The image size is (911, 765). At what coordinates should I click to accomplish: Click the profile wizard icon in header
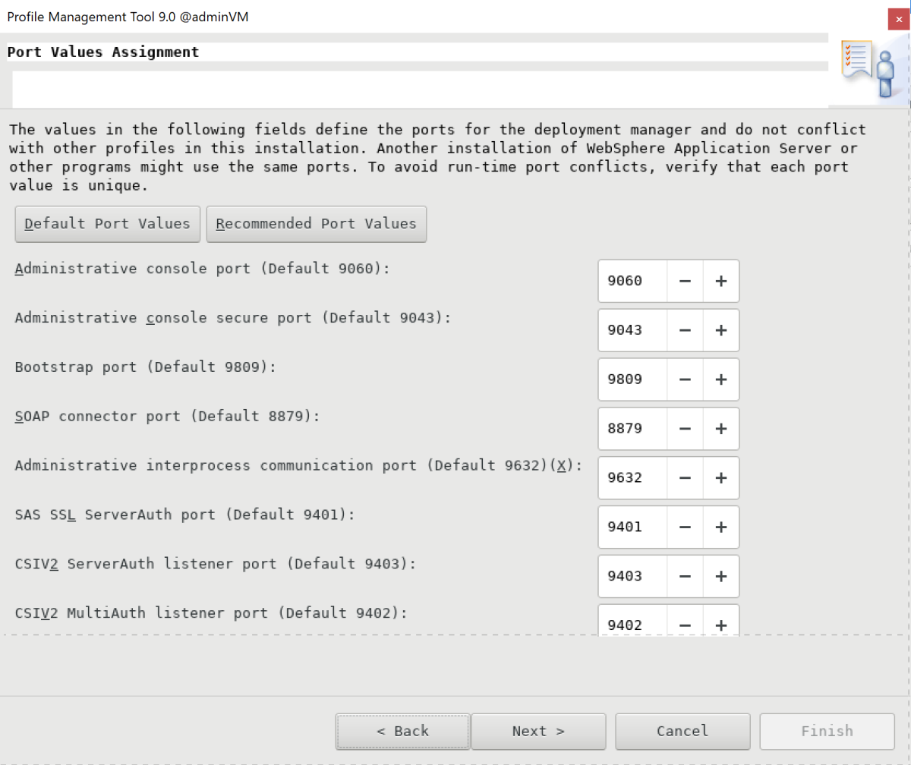(x=868, y=69)
